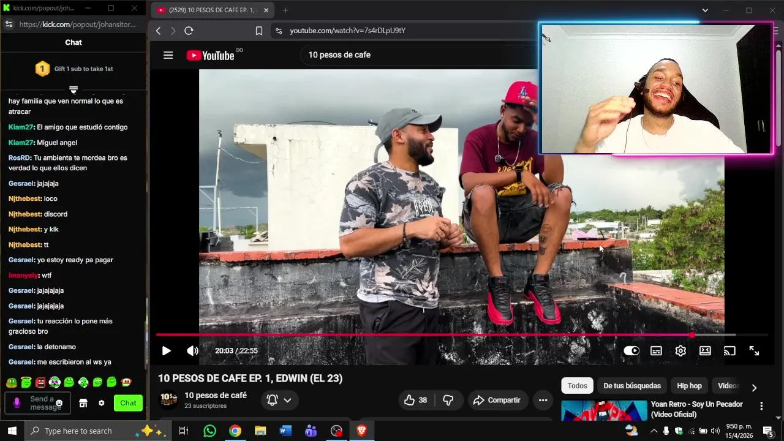Open the tab search dropdown in Brave
The height and width of the screenshot is (441, 784).
click(x=705, y=10)
